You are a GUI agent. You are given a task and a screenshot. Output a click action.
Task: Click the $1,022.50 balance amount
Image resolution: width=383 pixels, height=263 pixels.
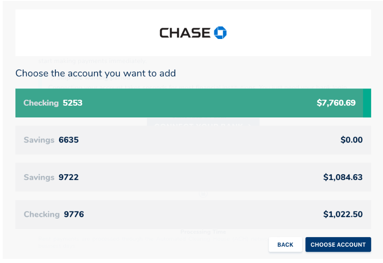(343, 214)
